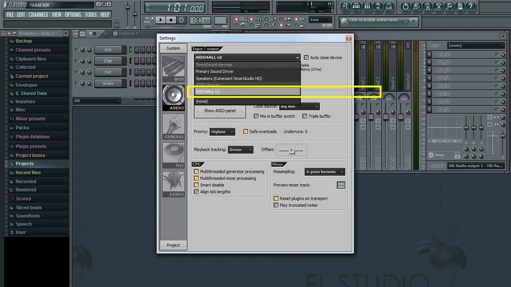The width and height of the screenshot is (511, 287).
Task: Adjust the playback tracking Offset slider
Action: 291,150
